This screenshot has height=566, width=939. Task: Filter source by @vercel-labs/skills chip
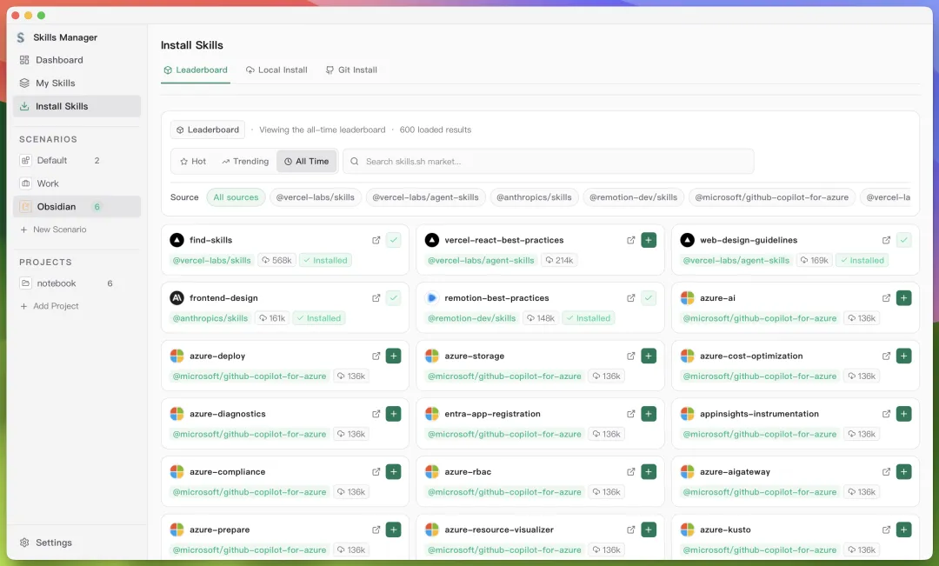coord(316,197)
